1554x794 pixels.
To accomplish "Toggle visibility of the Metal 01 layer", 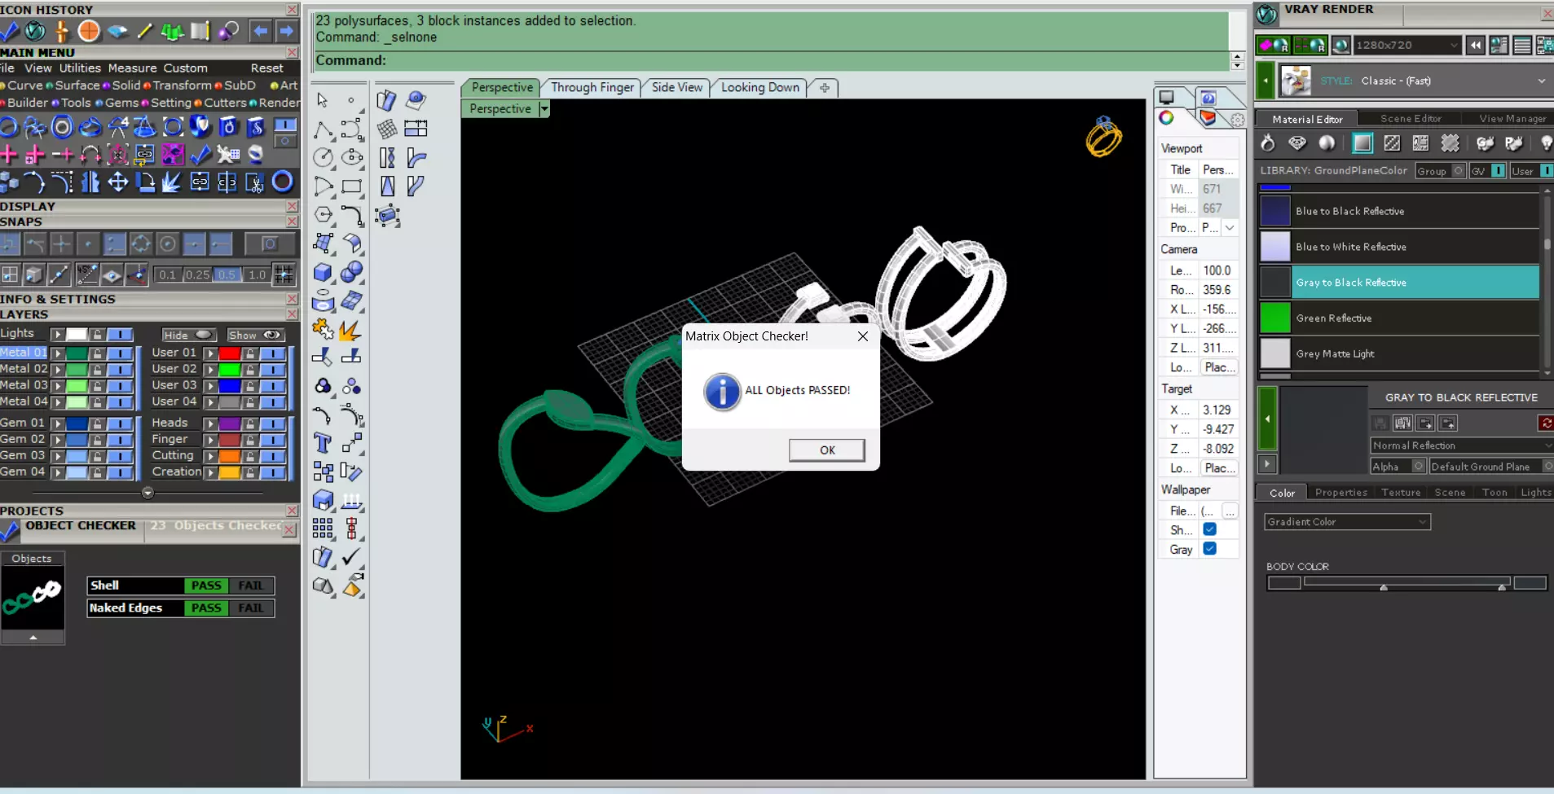I will click(120, 353).
